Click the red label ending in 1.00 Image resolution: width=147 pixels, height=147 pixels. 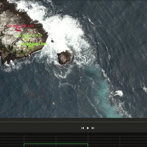tap(21, 26)
